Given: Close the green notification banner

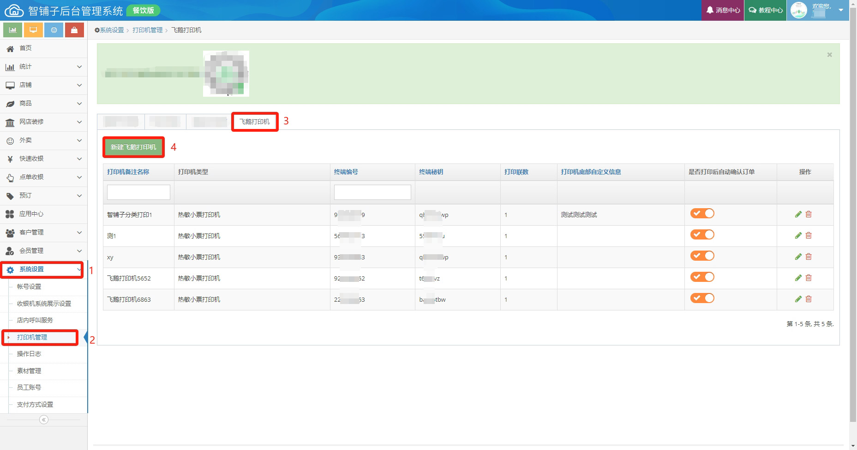Looking at the screenshot, I should [829, 55].
